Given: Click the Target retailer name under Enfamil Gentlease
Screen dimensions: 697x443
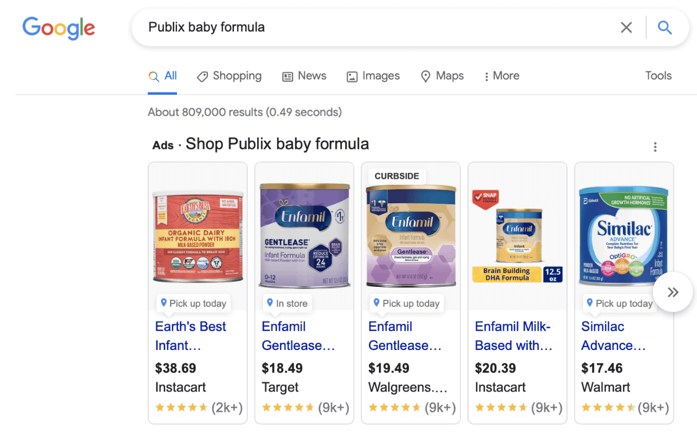Looking at the screenshot, I should click(x=280, y=387).
